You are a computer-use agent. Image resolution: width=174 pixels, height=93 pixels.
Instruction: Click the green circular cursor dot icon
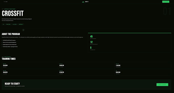coord(23,30)
